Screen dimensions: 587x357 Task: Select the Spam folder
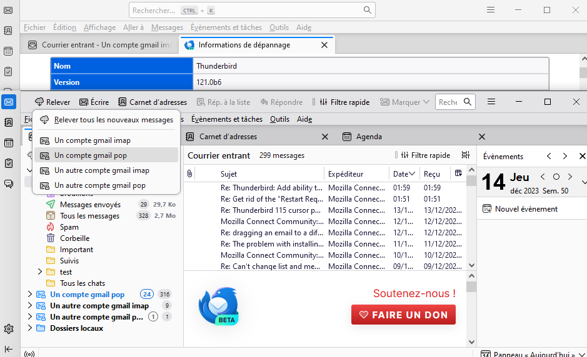[x=69, y=227]
